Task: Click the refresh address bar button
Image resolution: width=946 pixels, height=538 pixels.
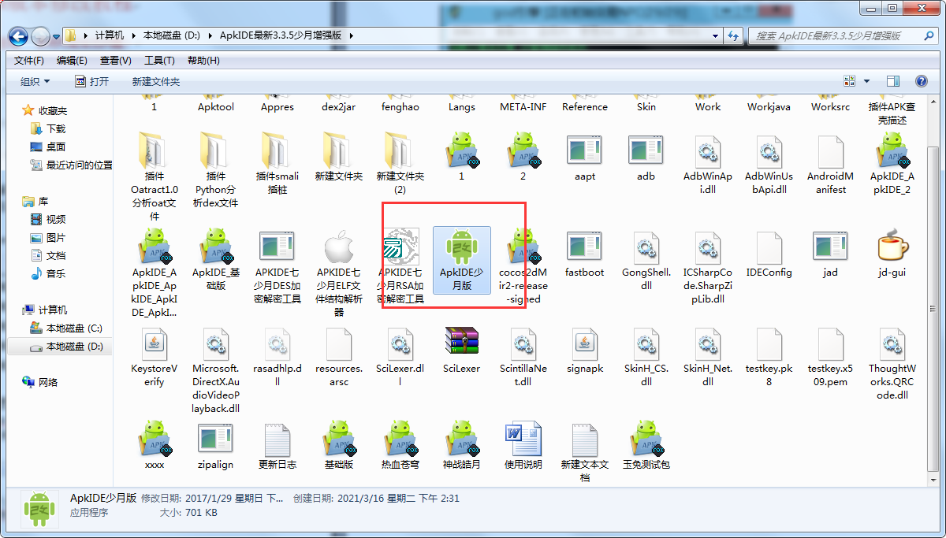Action: [734, 35]
